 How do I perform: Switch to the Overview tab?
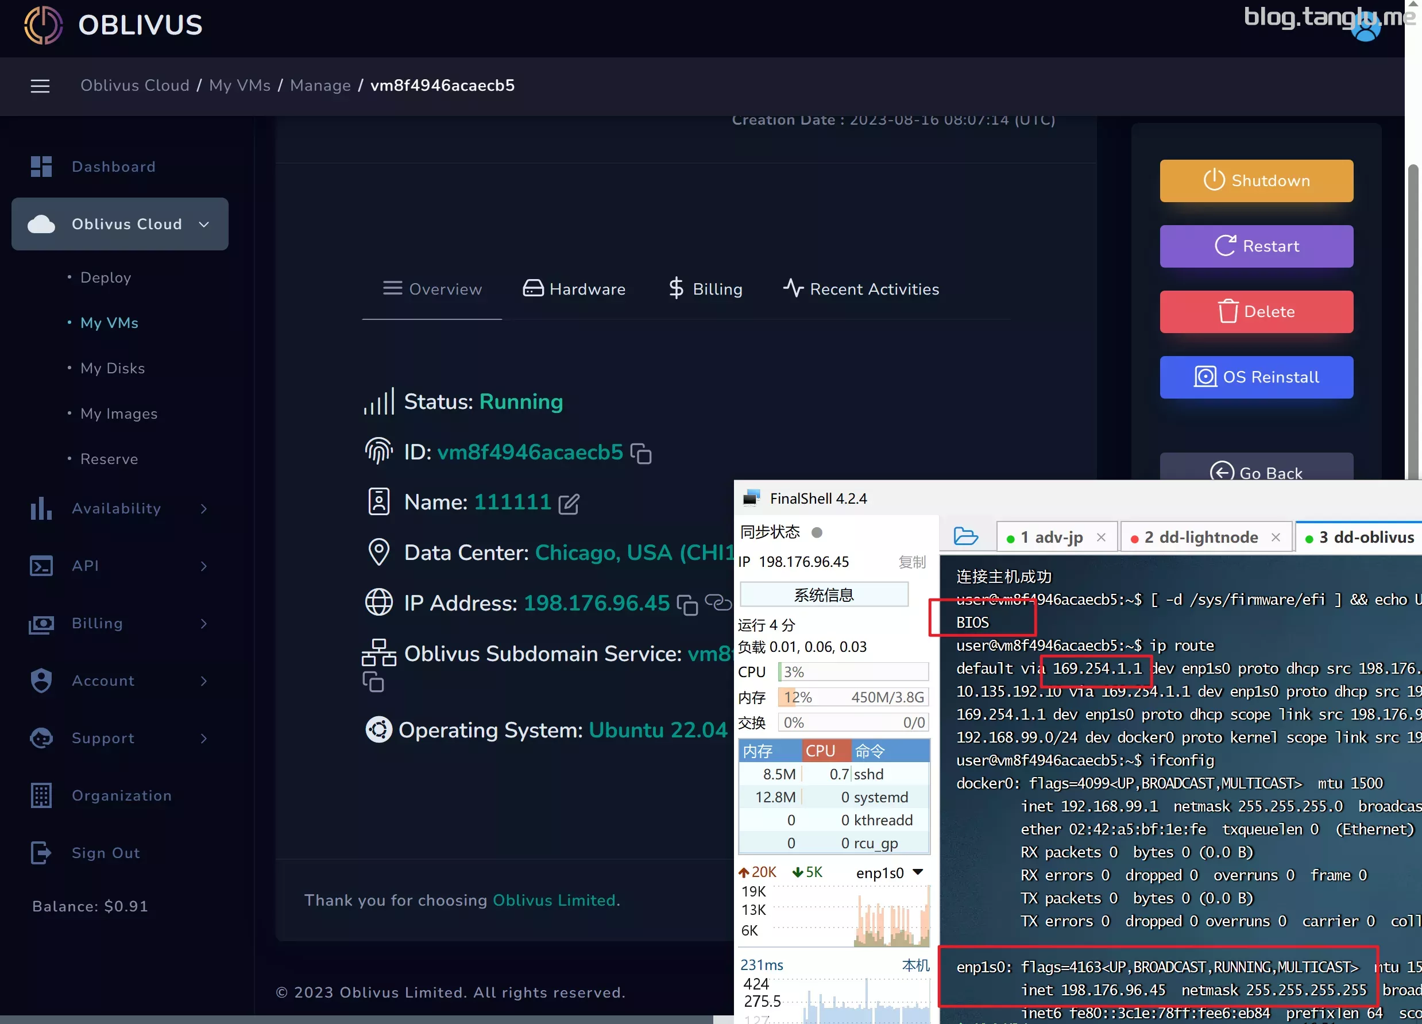[x=432, y=289]
